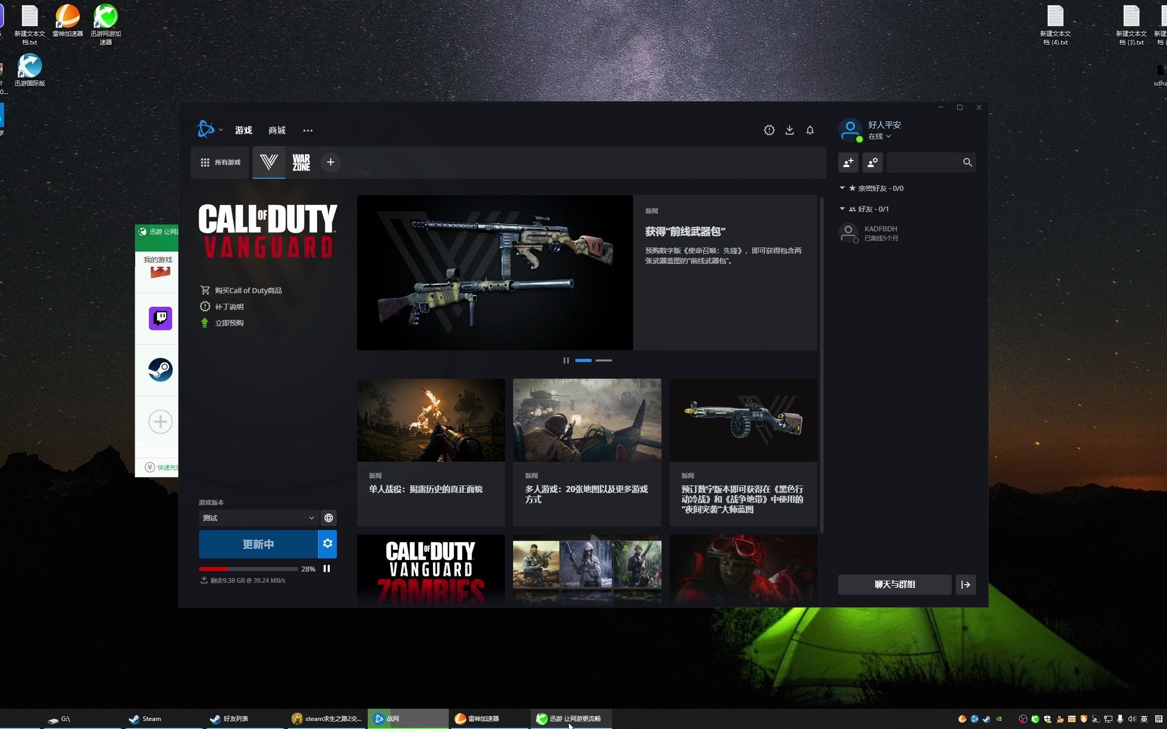The height and width of the screenshot is (729, 1167).
Task: Open the 测试 game version dropdown
Action: click(258, 518)
